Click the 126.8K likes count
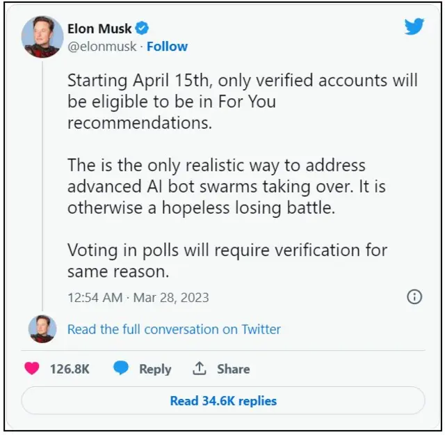Viewport: 445px width, 435px height. click(70, 369)
